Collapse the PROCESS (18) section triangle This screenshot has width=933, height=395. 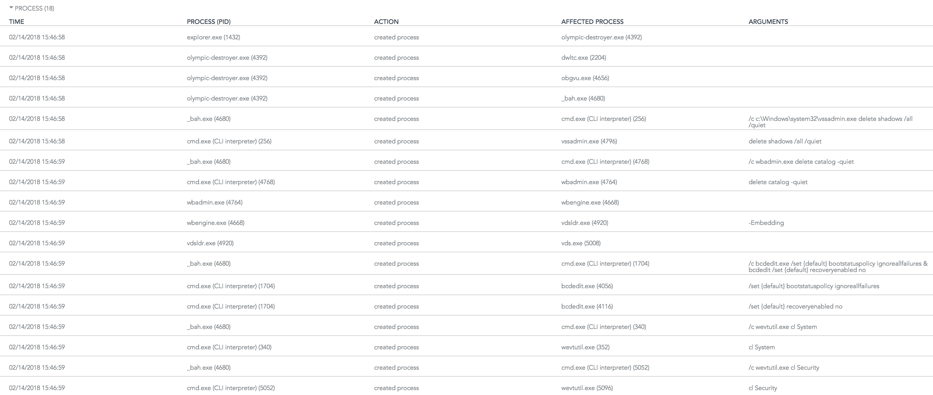(11, 8)
